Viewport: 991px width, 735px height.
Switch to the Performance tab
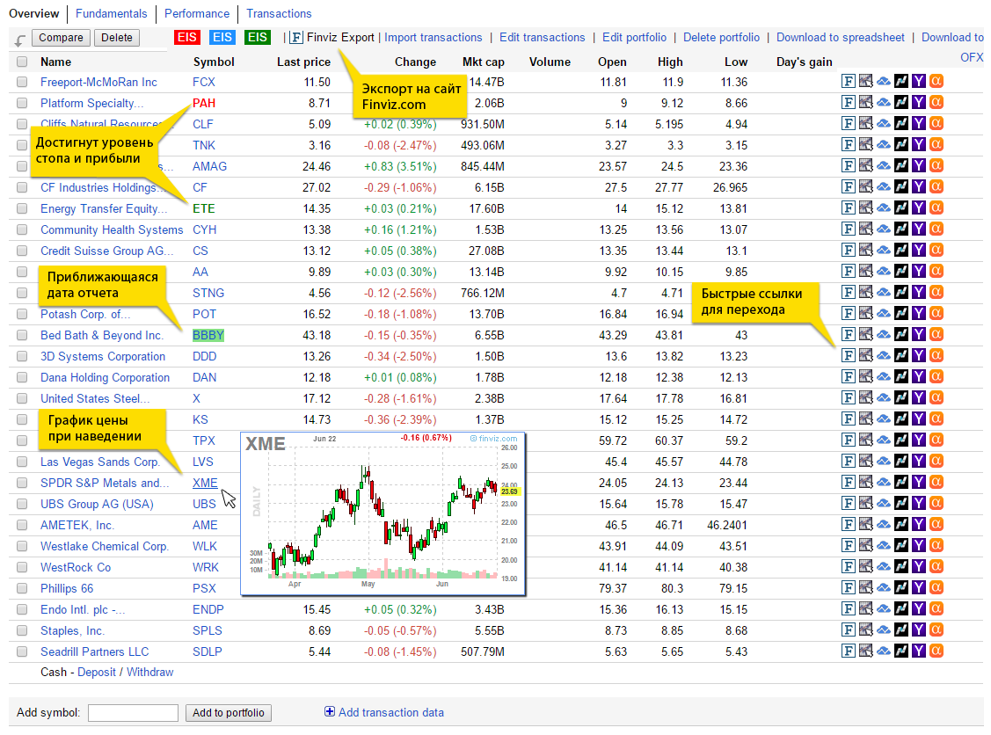pos(197,13)
